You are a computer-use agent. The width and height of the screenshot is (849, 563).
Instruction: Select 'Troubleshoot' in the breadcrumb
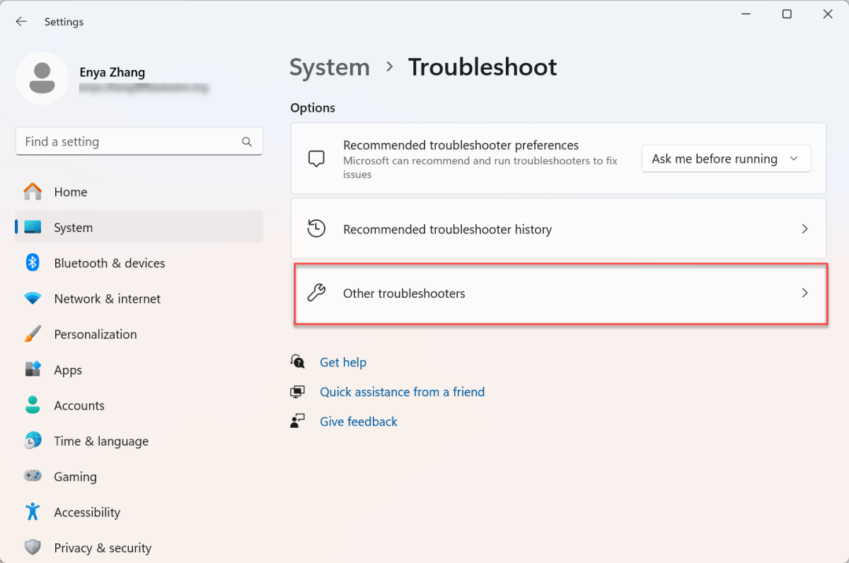[483, 67]
